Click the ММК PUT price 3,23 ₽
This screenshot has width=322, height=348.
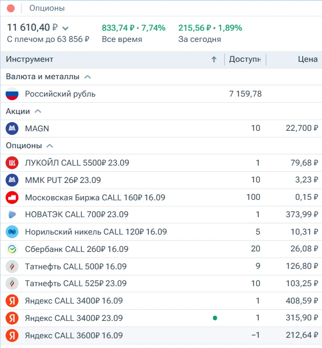[x=307, y=180]
